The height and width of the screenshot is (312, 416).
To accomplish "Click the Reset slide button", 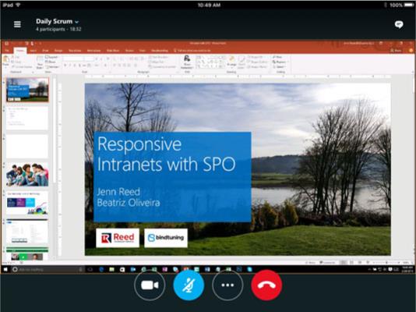I will (51, 62).
